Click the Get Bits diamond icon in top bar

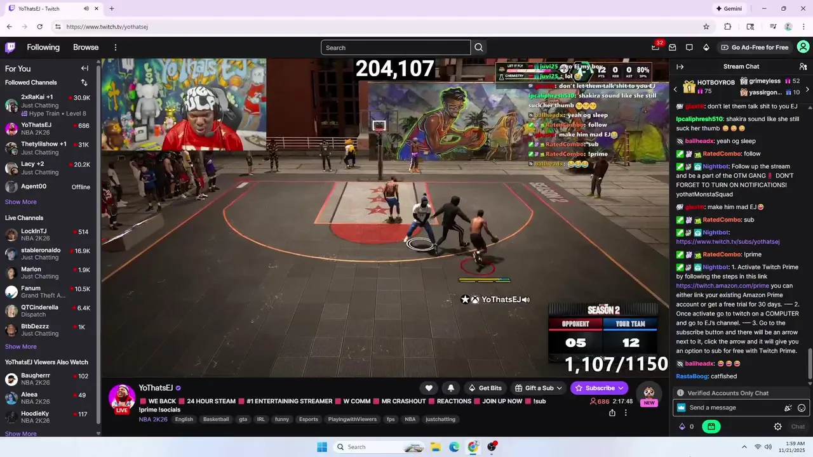[706, 48]
